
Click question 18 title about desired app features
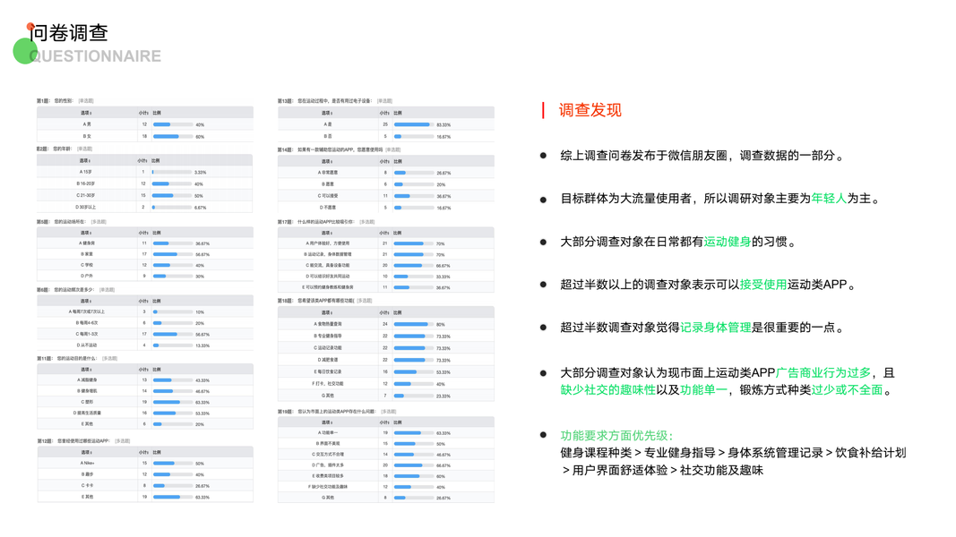pos(325,301)
